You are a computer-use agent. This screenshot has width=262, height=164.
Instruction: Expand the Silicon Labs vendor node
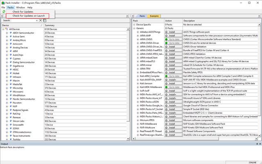coord(7,121)
